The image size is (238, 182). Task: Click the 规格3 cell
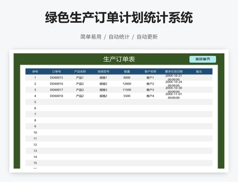(103, 90)
